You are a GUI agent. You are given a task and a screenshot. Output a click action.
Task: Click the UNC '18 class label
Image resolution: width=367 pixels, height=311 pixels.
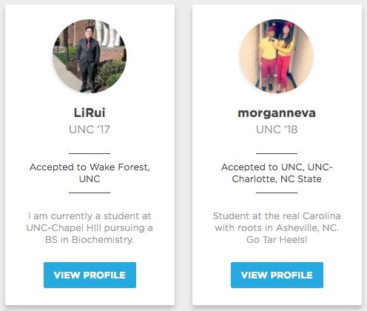coord(277,130)
